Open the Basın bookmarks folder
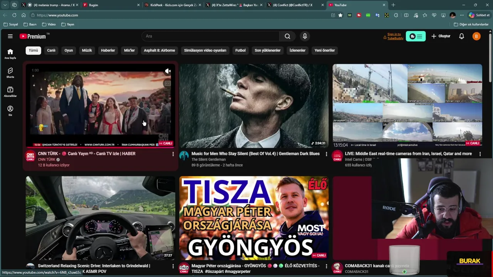 pos(30,24)
